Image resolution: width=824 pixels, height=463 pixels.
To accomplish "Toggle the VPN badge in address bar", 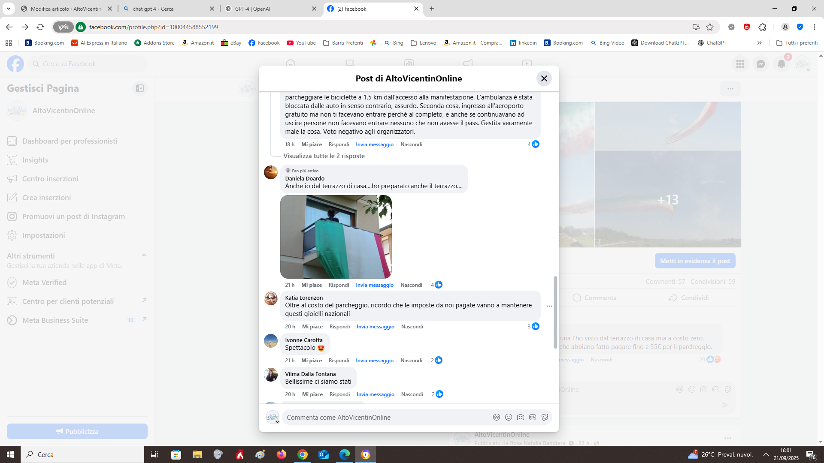I will coord(63,27).
